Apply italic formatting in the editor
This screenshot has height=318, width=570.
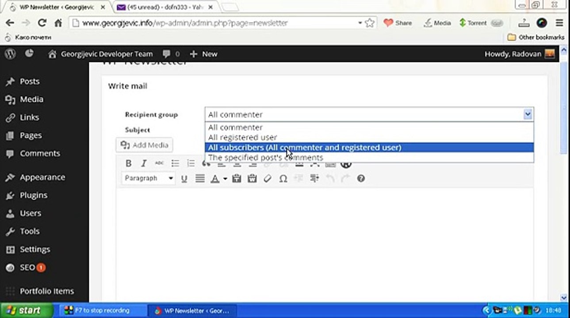[144, 163]
